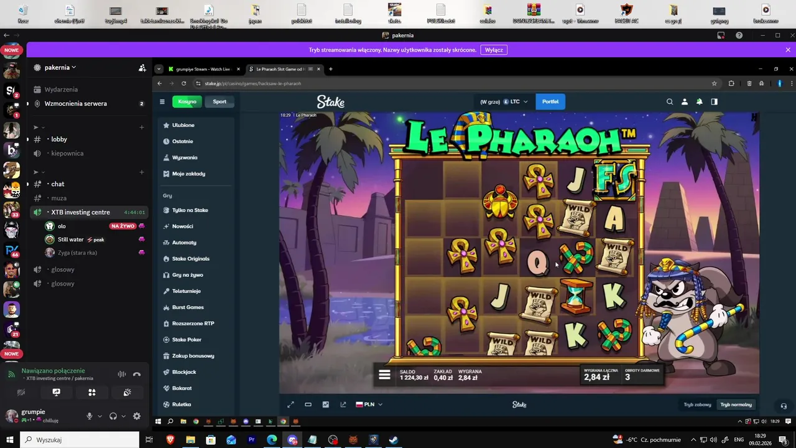Open Ulubione in Stake sidebar

[195, 125]
